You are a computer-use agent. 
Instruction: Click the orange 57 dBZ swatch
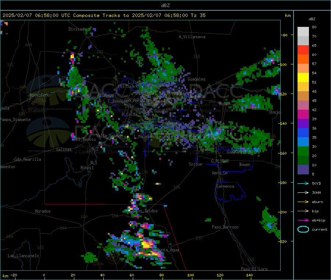(x=303, y=59)
